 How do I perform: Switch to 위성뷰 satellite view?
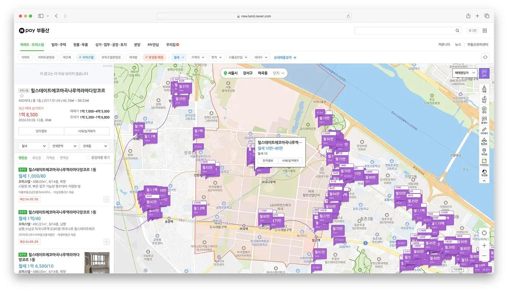(x=484, y=173)
